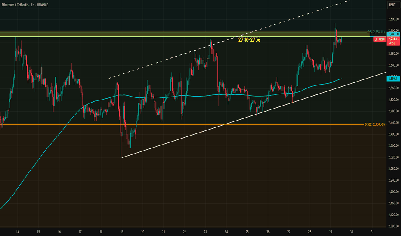Viewport: 401px width, 236px height.
Task: Click the 2,520.00 price axis label
Action: (393, 100)
